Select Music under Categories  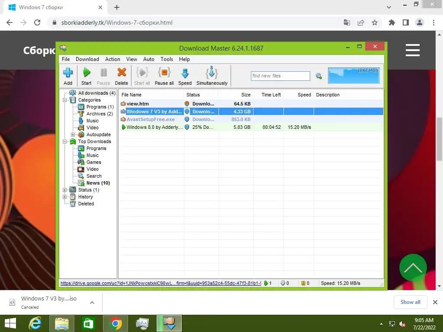tap(93, 121)
